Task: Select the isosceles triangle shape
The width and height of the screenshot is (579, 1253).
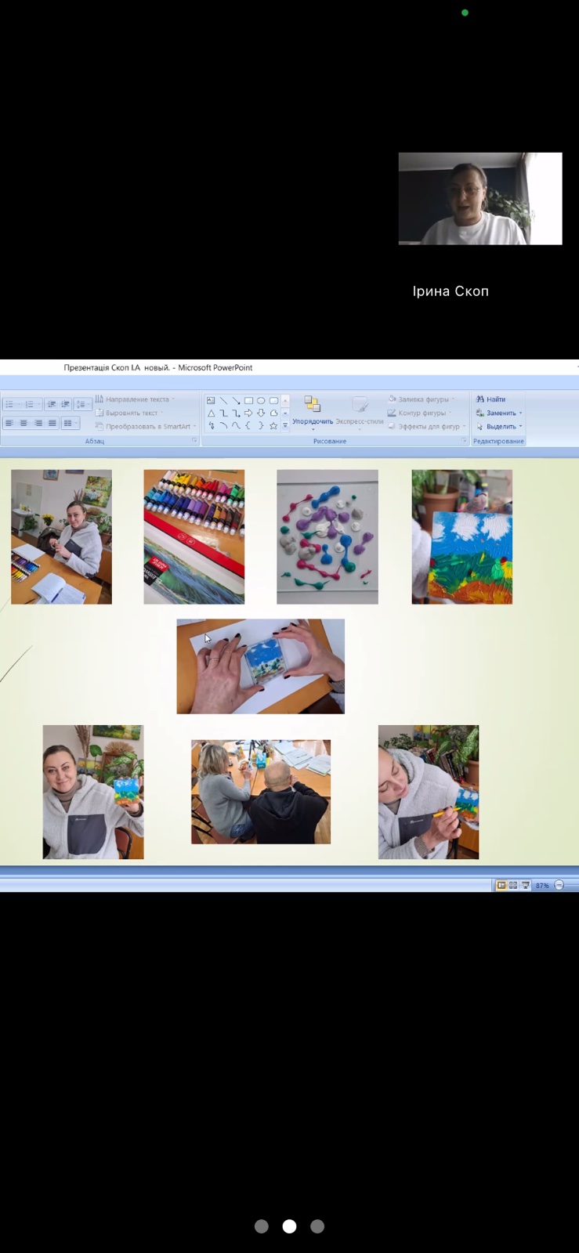Action: (211, 413)
